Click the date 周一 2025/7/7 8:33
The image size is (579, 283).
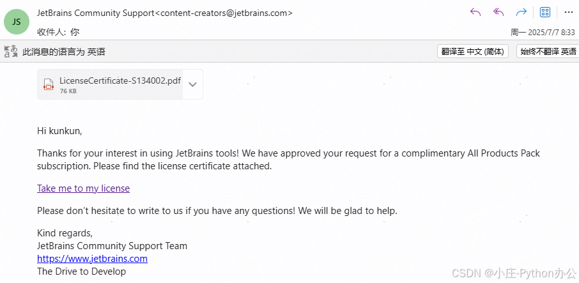pyautogui.click(x=543, y=33)
